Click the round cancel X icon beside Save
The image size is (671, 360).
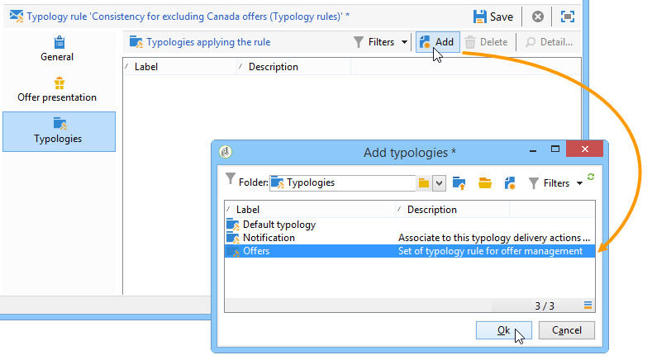click(x=537, y=17)
